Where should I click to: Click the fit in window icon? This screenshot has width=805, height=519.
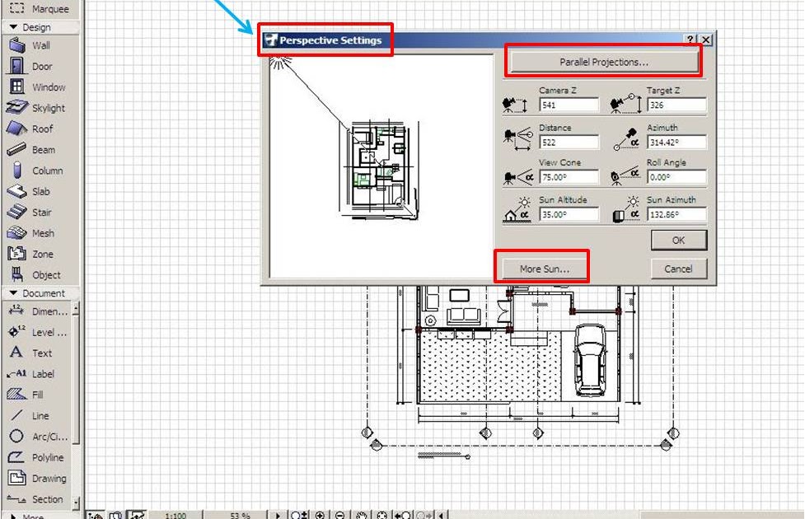381,515
